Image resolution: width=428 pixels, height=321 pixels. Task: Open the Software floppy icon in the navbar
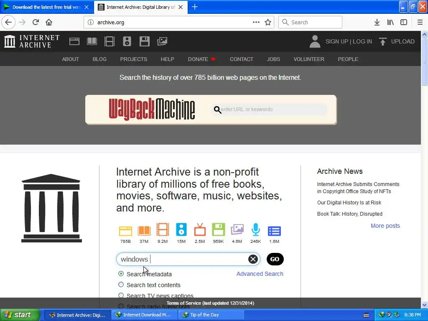(144, 41)
